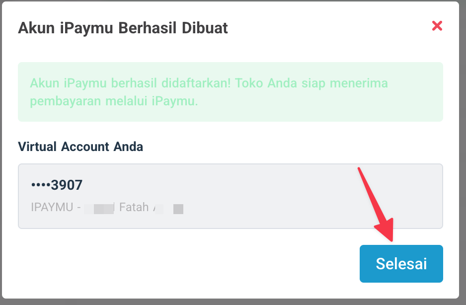Click the Virtual Account details box
Screen dimensions: 466x305
coord(298,196)
